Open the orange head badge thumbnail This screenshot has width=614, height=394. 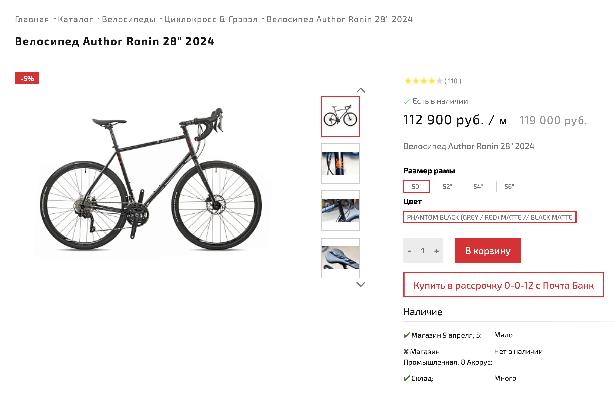(340, 164)
